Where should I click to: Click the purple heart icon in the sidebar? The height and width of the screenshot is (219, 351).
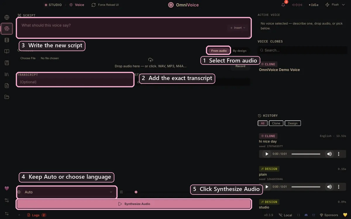coord(7,188)
